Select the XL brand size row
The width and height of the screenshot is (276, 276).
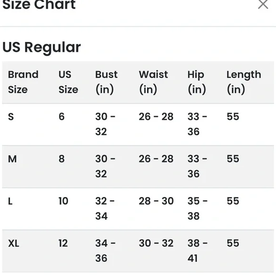138,251
